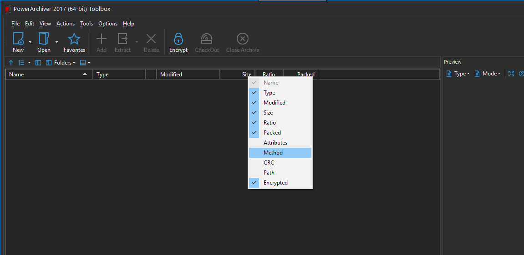Open Favorites star icon
Viewport: 524px width, 255px height.
click(74, 39)
